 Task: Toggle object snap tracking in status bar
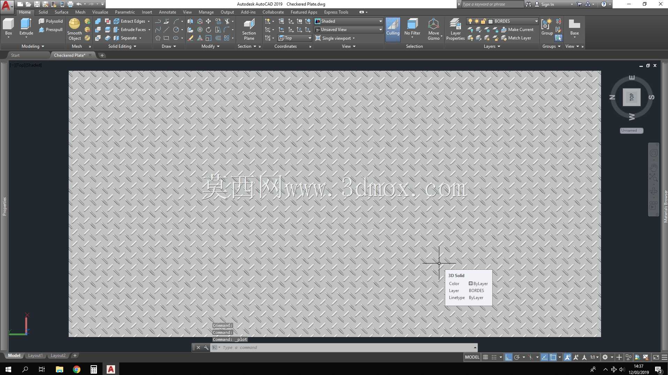[544, 357]
